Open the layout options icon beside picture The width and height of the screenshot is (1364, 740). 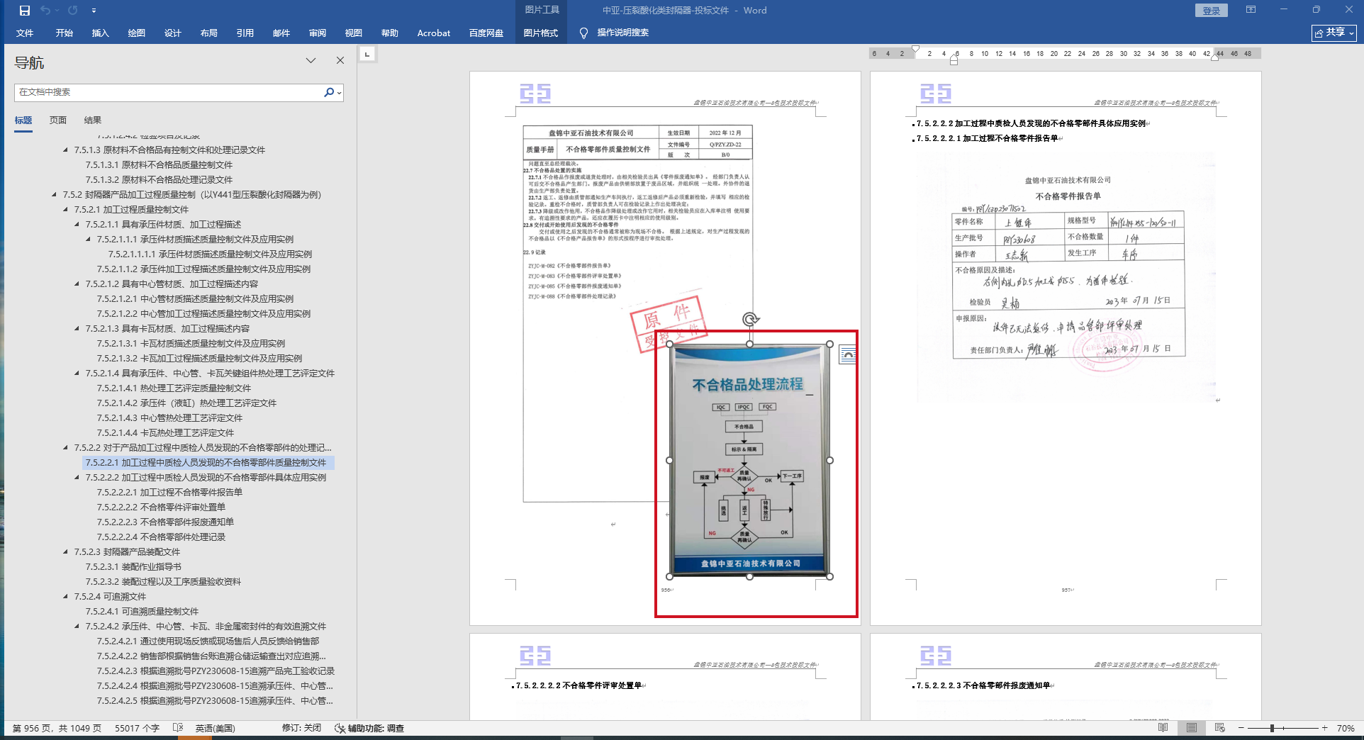coord(847,354)
